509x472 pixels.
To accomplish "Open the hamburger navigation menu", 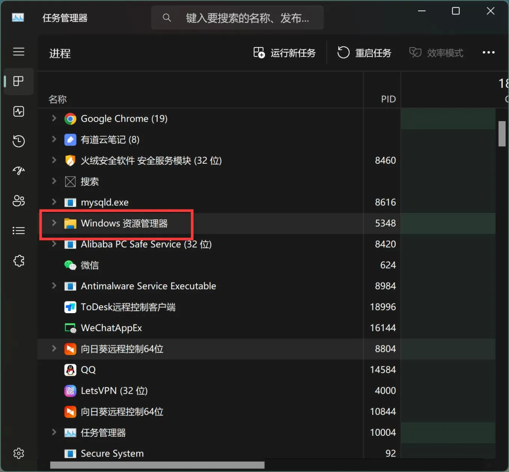I will [18, 52].
